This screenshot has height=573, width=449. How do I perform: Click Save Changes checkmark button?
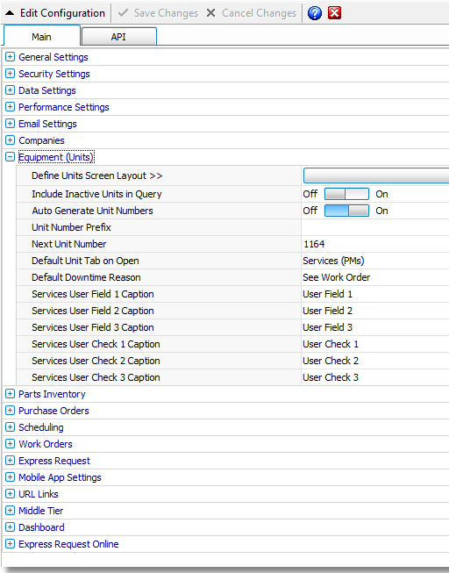158,13
